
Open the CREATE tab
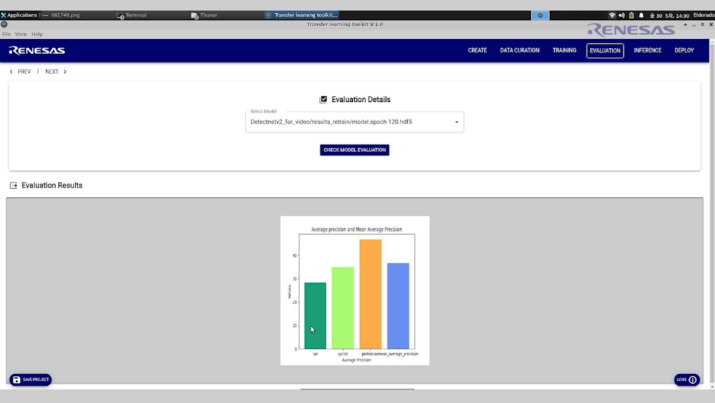(x=477, y=50)
